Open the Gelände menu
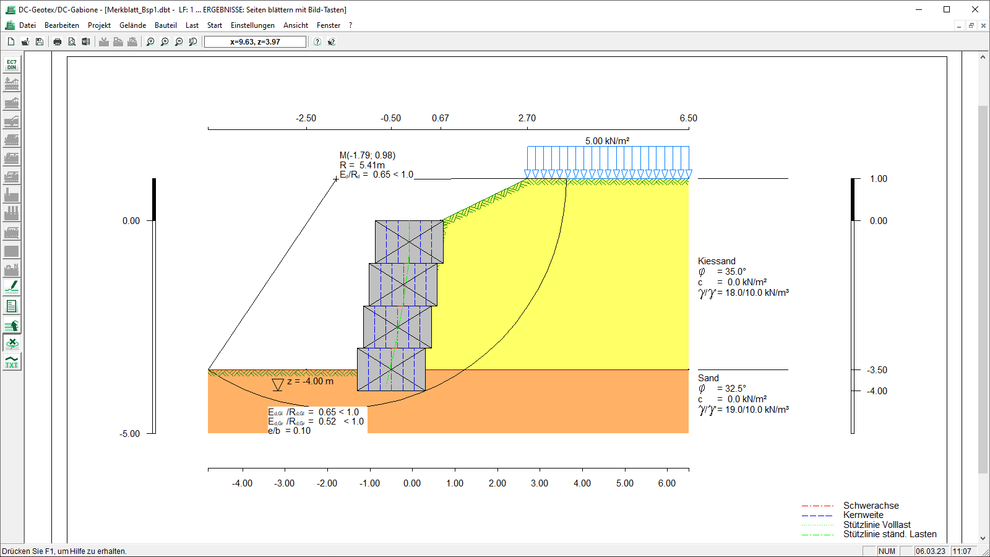This screenshot has width=990, height=557. coord(132,25)
